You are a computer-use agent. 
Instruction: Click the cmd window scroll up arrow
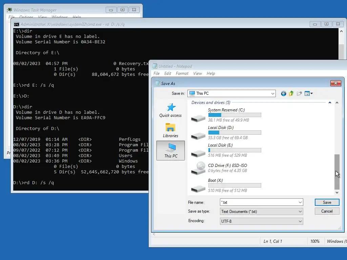[341, 31]
